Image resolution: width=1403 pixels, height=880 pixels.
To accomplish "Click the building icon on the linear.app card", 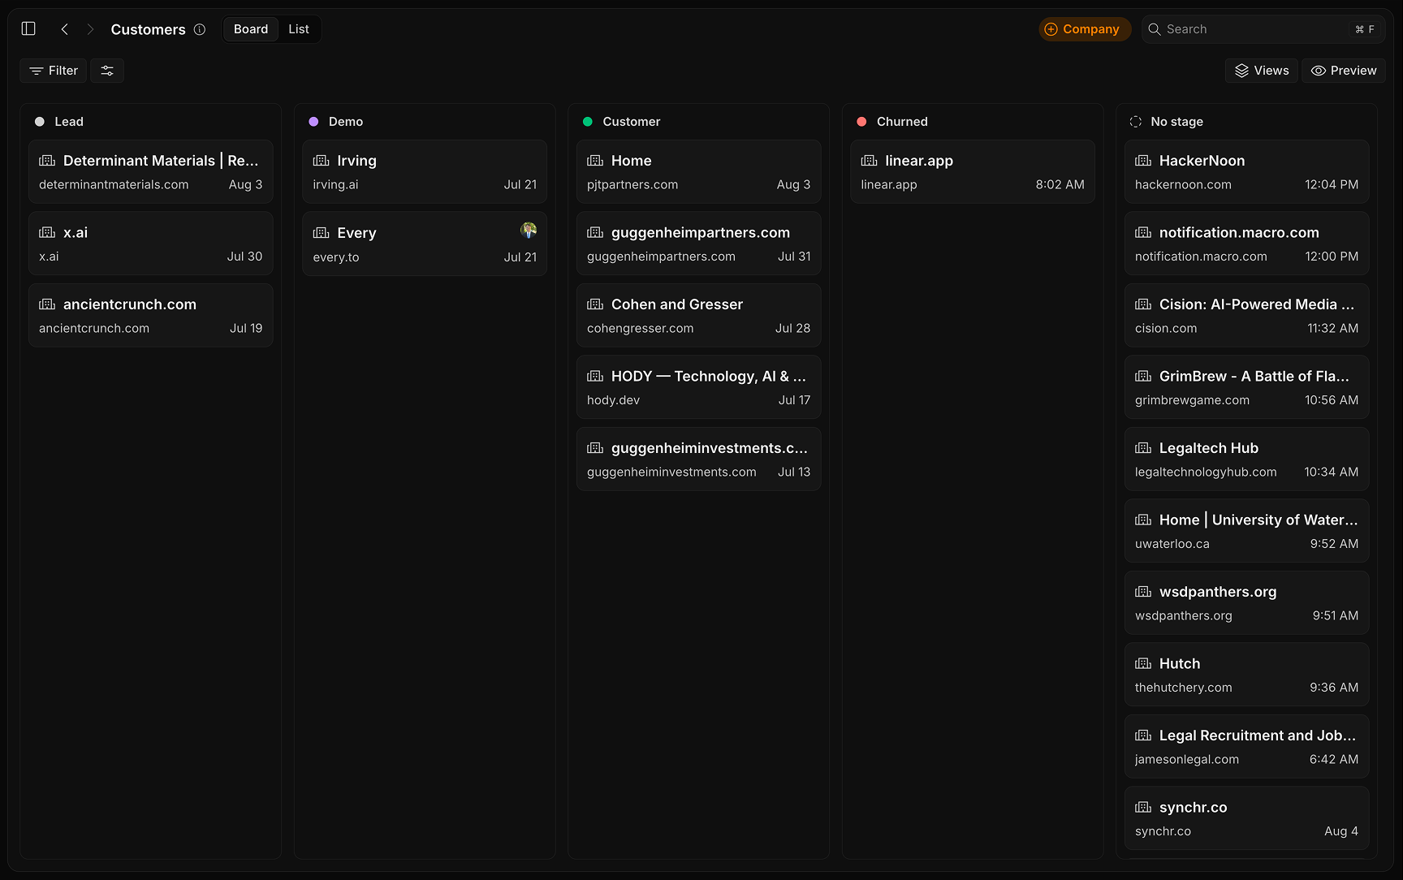I will coord(870,161).
